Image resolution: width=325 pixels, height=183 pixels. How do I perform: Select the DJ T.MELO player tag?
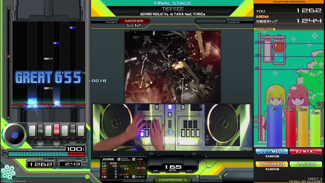(272, 151)
